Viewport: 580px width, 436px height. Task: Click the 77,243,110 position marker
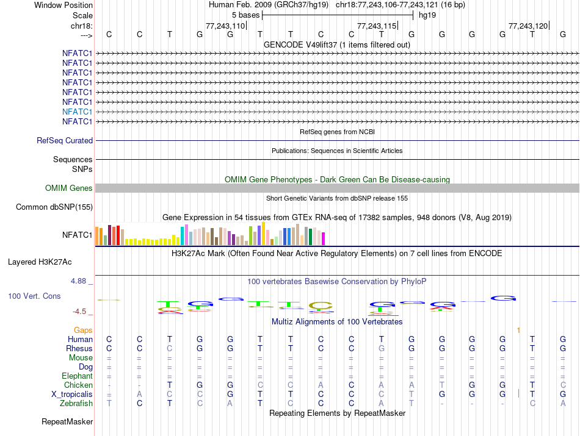pyautogui.click(x=225, y=26)
